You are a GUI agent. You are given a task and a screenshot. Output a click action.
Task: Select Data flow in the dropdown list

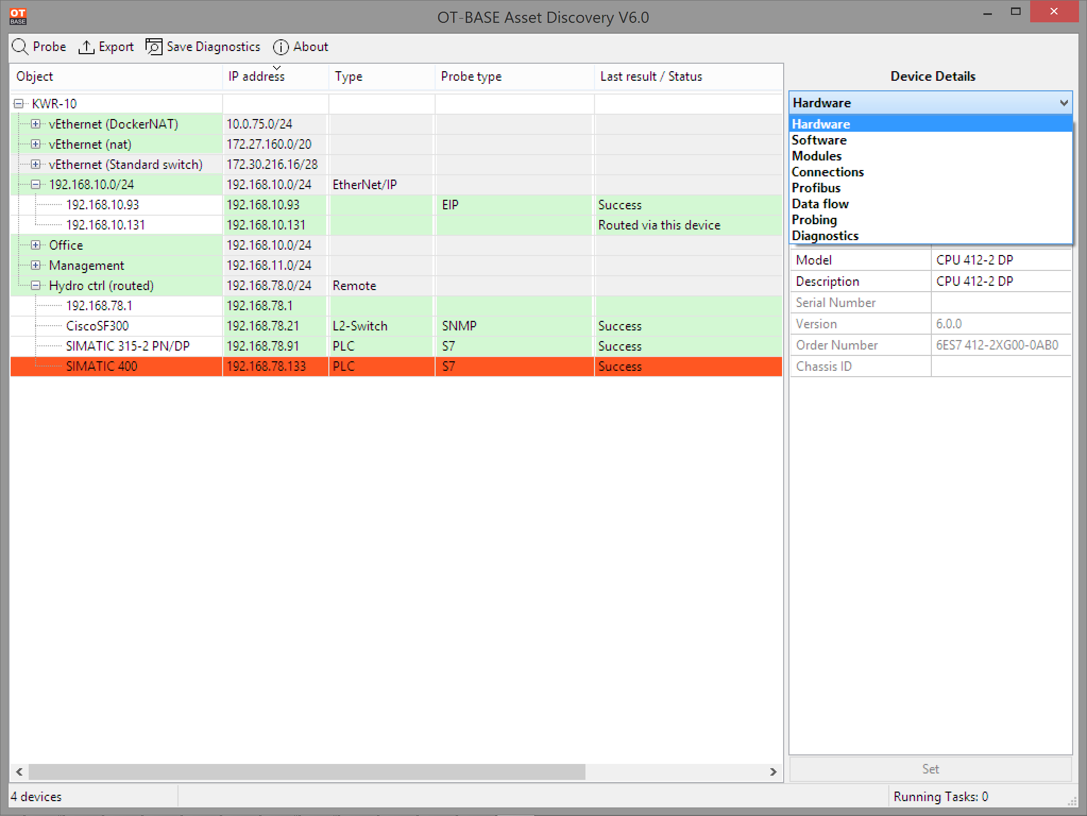[x=930, y=203]
